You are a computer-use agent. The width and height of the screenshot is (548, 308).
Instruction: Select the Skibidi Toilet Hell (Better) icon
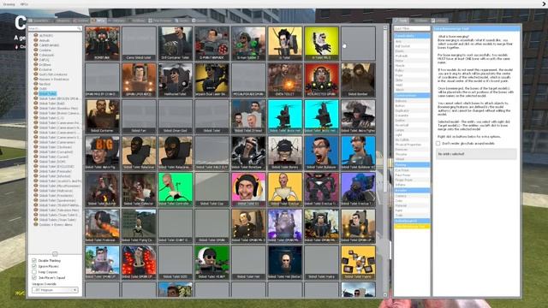pyautogui.click(x=285, y=263)
